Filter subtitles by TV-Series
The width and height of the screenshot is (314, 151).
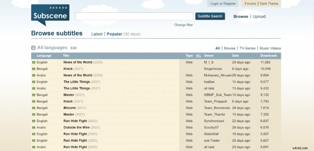click(x=248, y=48)
